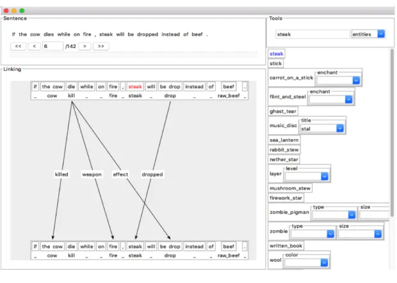Select the firework_star entity

click(286, 198)
